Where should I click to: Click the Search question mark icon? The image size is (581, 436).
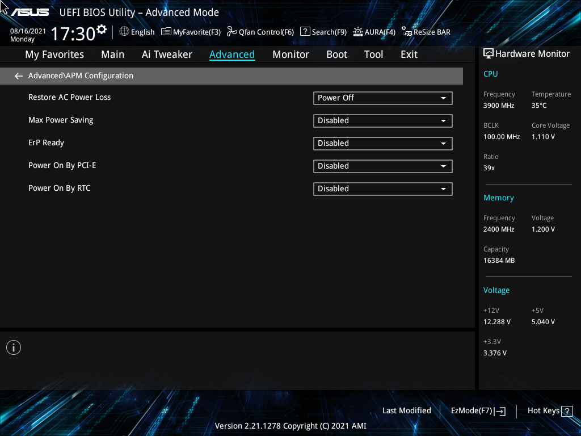305,32
